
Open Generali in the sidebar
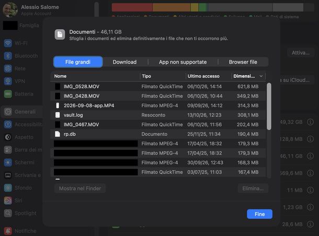22,112
